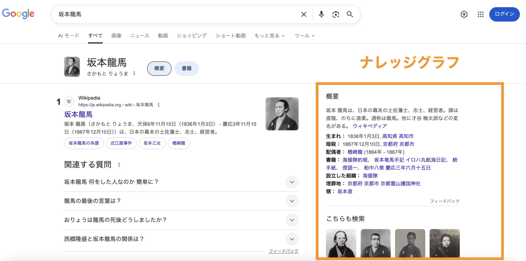This screenshot has width=526, height=261.
Task: Click the こちらも検索 heading
Action: [x=345, y=219]
